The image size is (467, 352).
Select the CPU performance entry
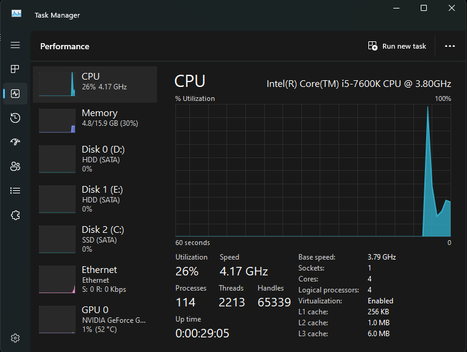(x=95, y=84)
